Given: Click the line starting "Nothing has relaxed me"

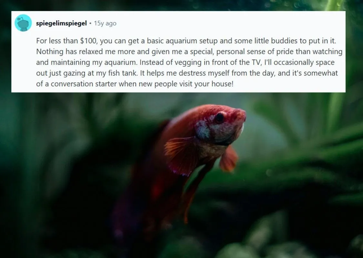Looking at the screenshot, I should pos(189,52).
